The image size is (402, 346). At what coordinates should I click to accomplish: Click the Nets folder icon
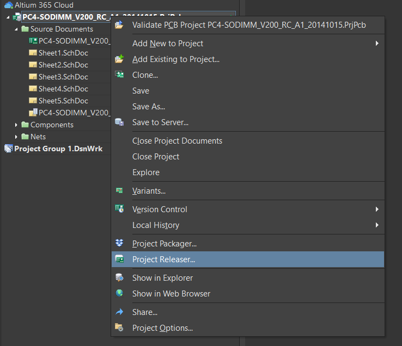click(25, 137)
